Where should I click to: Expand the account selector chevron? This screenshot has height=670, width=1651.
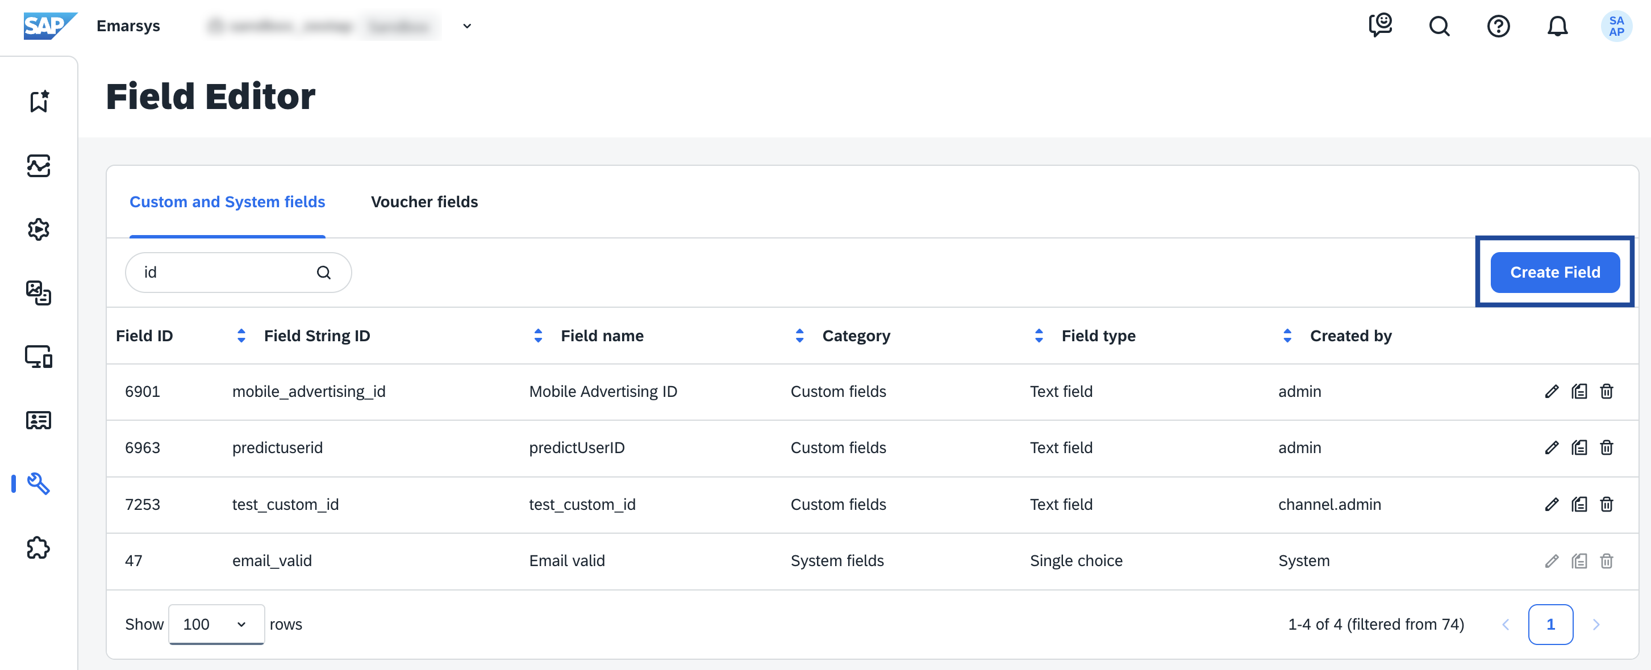coord(467,26)
